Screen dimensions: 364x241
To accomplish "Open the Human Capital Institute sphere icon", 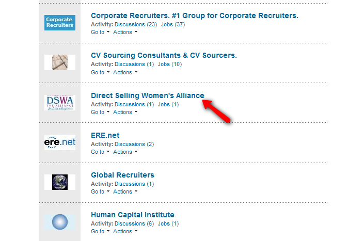I will (60, 222).
